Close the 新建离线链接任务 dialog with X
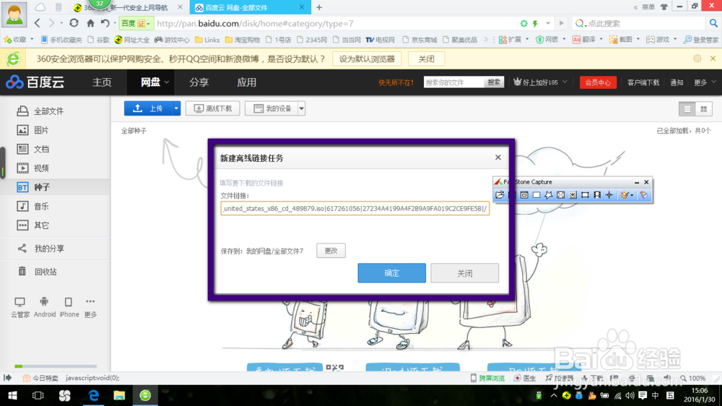This screenshot has height=406, width=722. [497, 157]
